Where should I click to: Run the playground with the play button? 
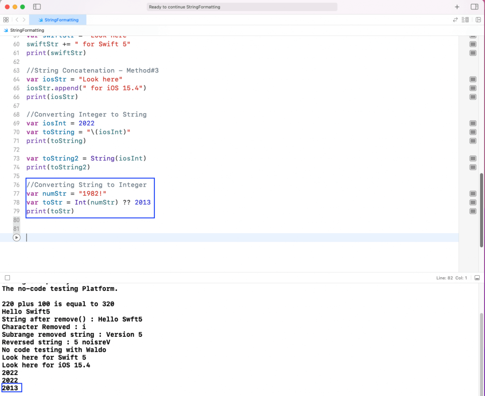click(17, 238)
